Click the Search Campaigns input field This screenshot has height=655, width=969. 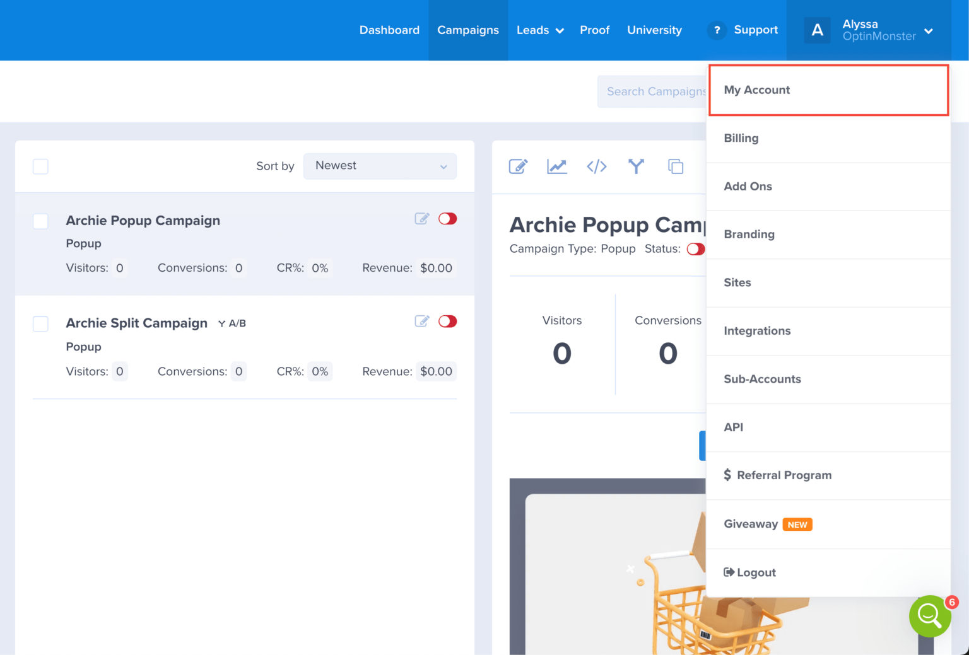(x=656, y=91)
